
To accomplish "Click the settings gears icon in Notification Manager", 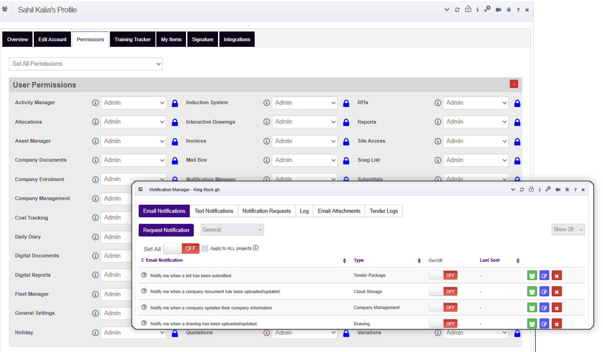I will [x=548, y=189].
